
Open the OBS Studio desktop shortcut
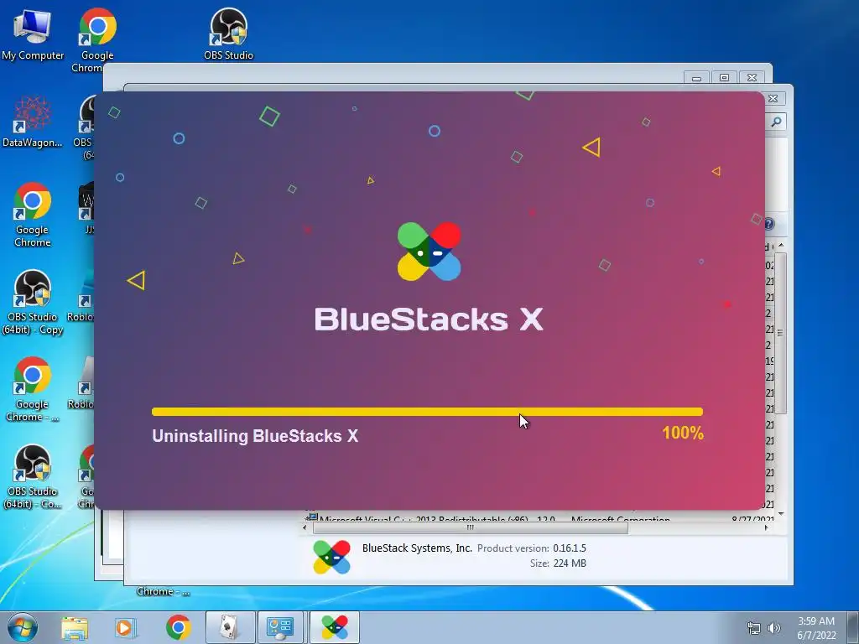228,34
